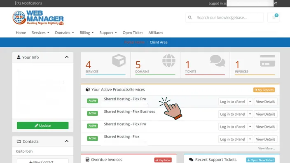Expand the Domains menu dropdown
The height and width of the screenshot is (163, 290).
64,33
